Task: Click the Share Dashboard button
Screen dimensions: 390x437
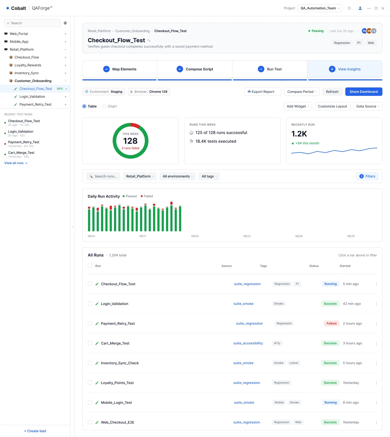Action: (364, 92)
